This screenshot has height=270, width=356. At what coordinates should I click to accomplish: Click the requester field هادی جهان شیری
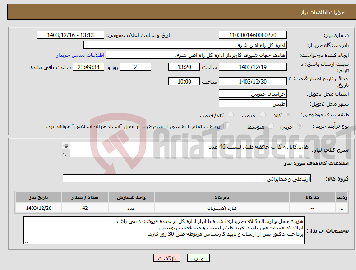196,55
